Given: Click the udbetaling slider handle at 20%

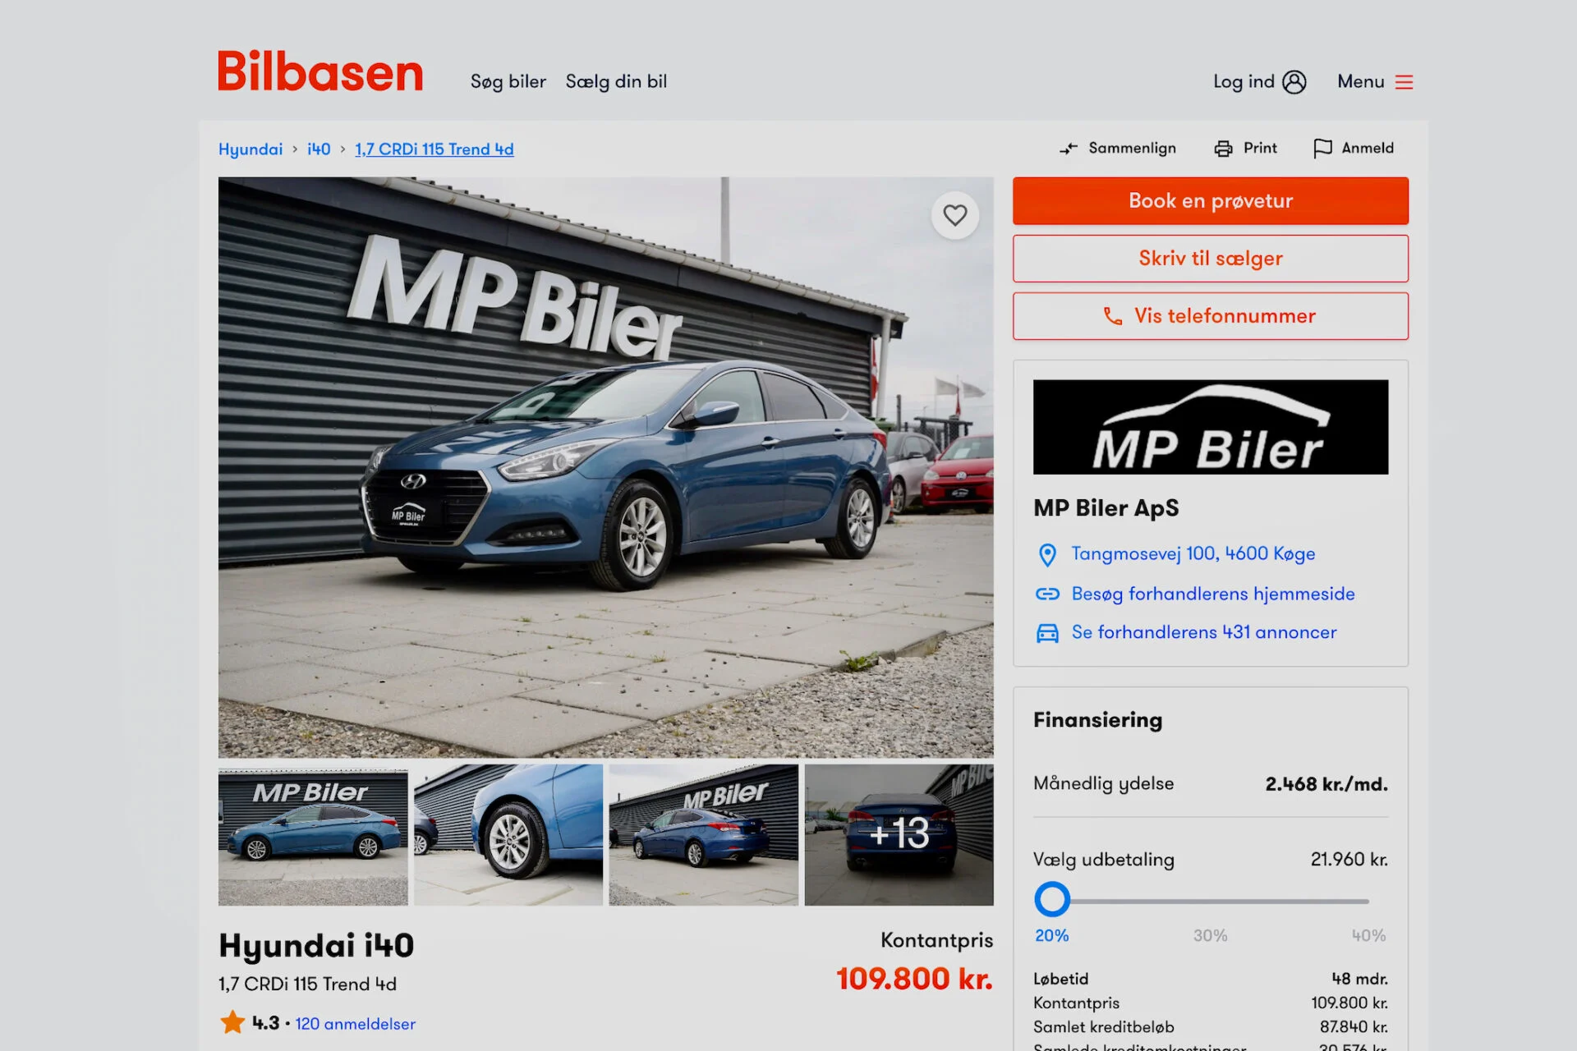Looking at the screenshot, I should pyautogui.click(x=1052, y=900).
